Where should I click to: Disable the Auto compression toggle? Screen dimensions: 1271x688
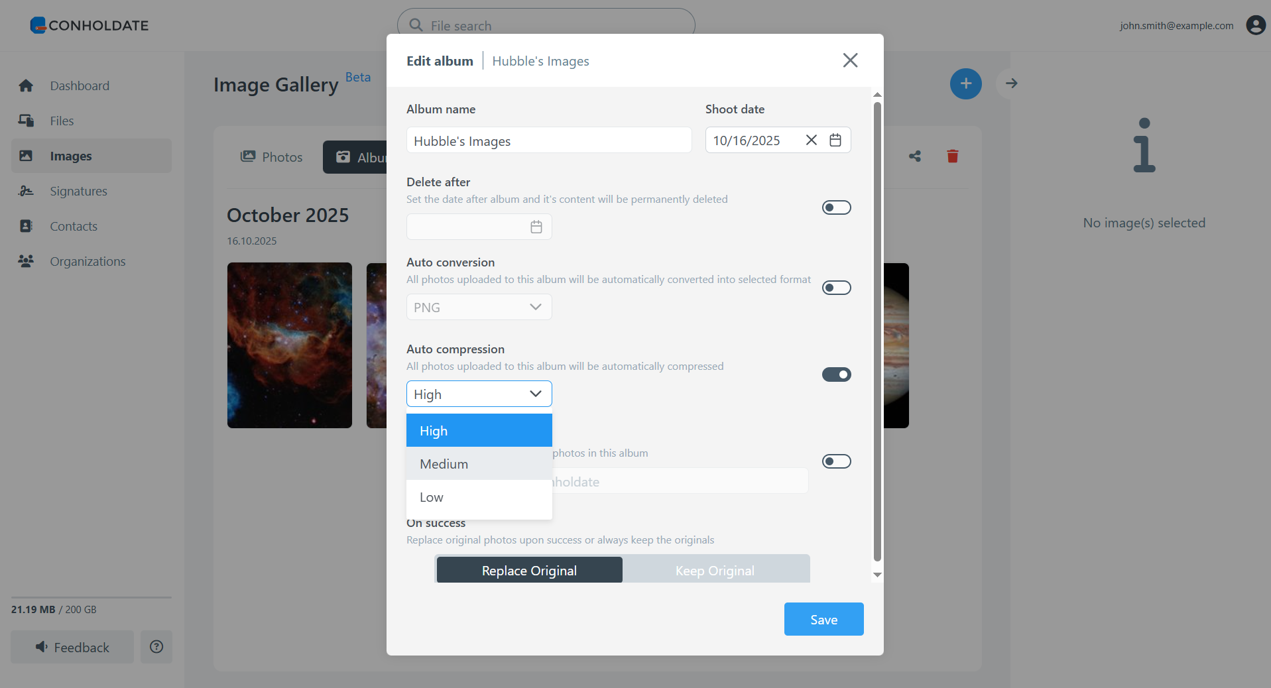coord(836,374)
